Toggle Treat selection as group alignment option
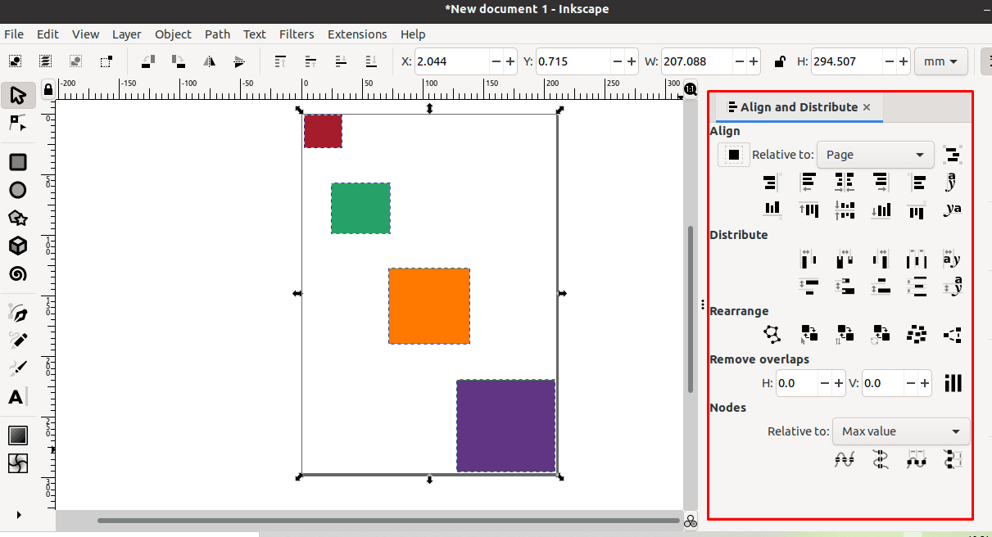The width and height of the screenshot is (992, 537). 733,154
